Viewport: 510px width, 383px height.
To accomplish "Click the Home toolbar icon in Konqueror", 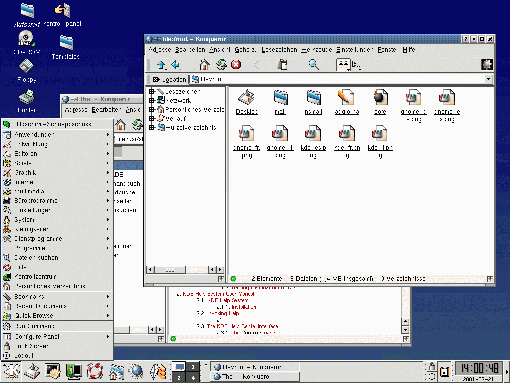I will point(204,65).
